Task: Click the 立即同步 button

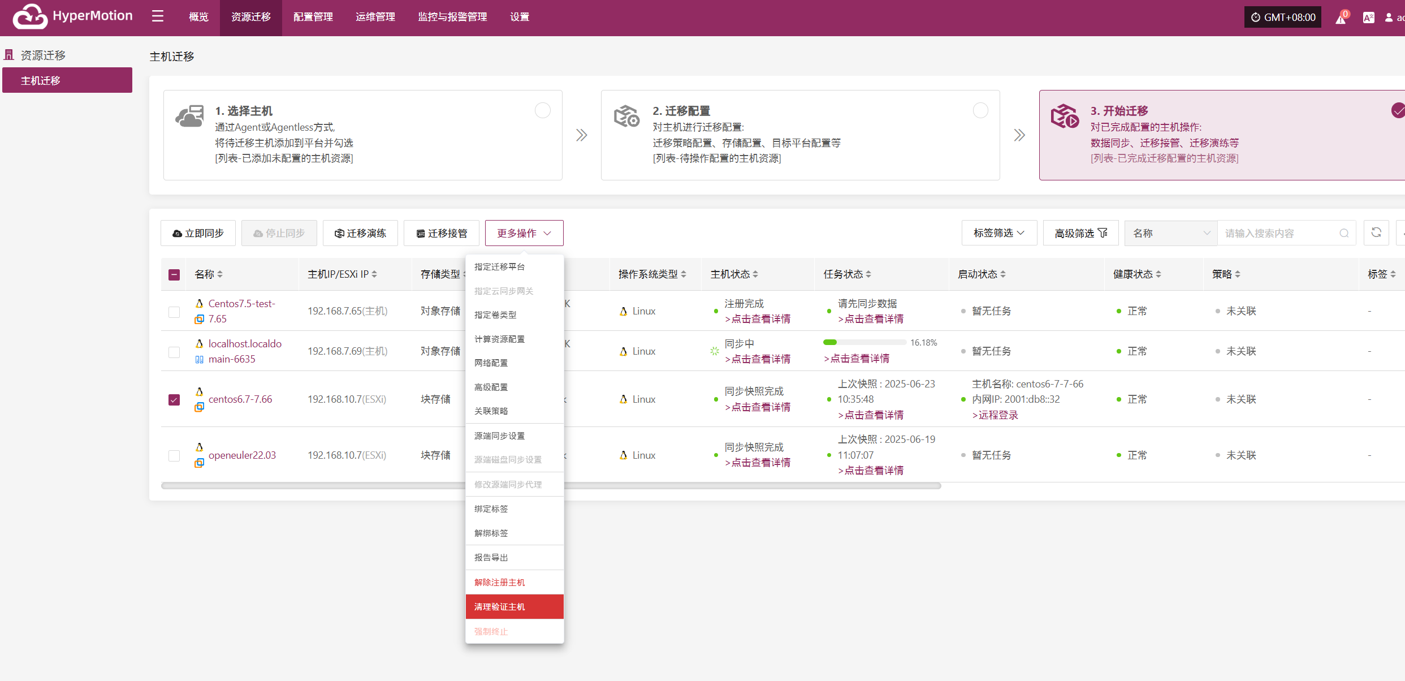Action: (198, 233)
